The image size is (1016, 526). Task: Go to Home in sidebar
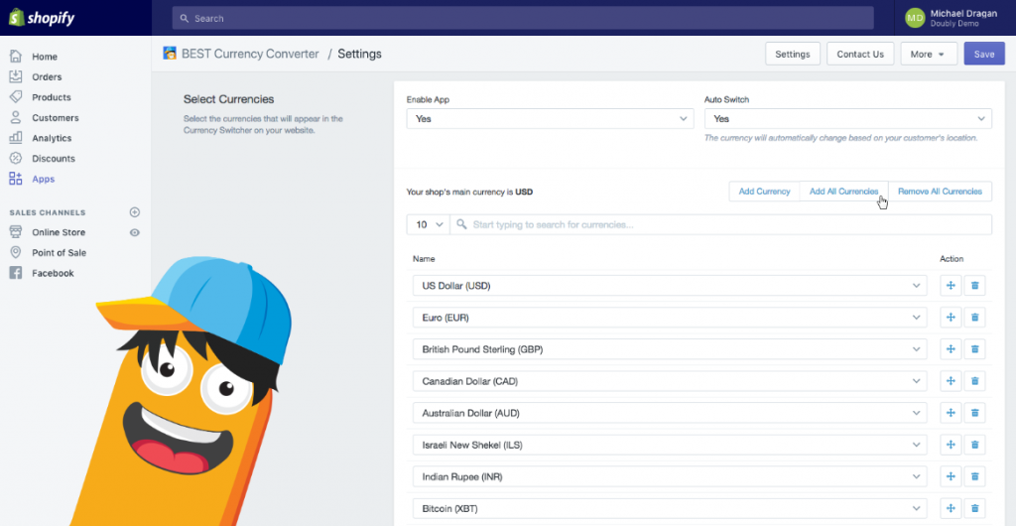44,57
